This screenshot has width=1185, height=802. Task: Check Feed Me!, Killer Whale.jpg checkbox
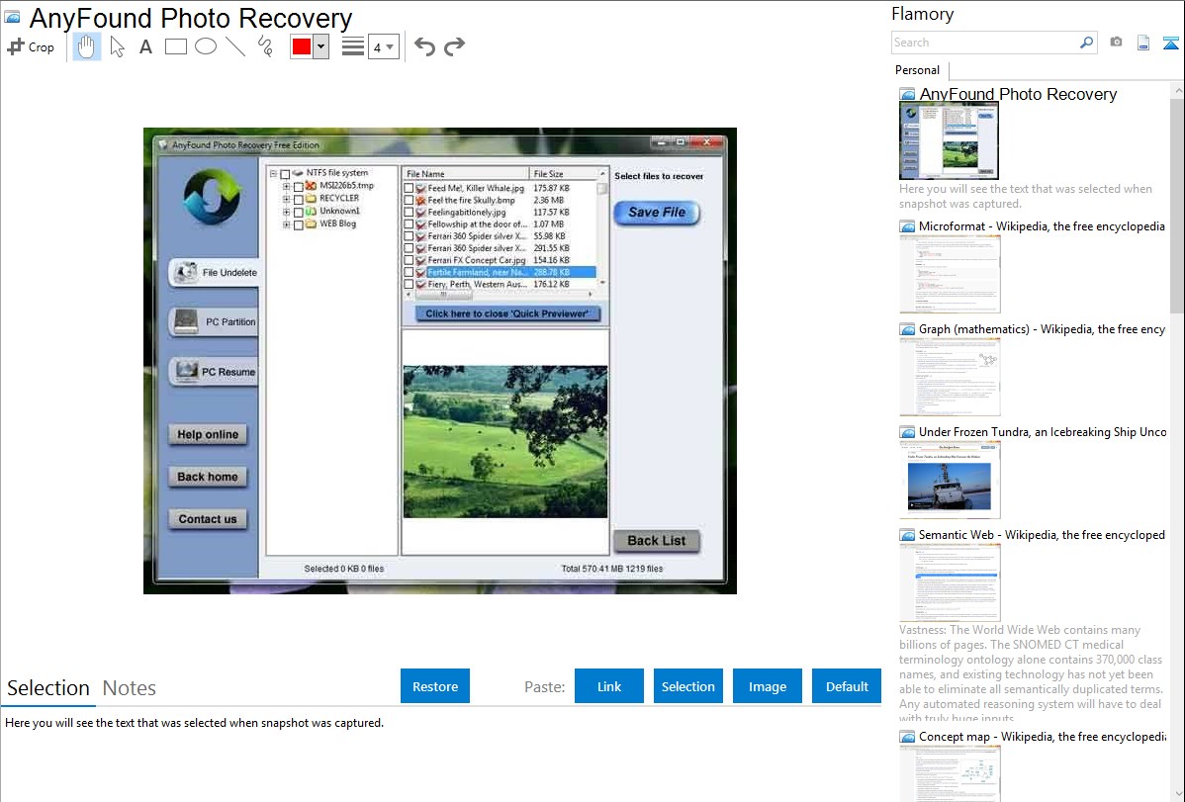coord(409,188)
